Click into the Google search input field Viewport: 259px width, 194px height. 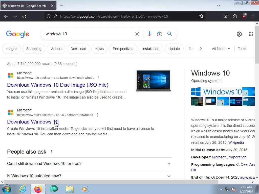pyautogui.click(x=89, y=34)
